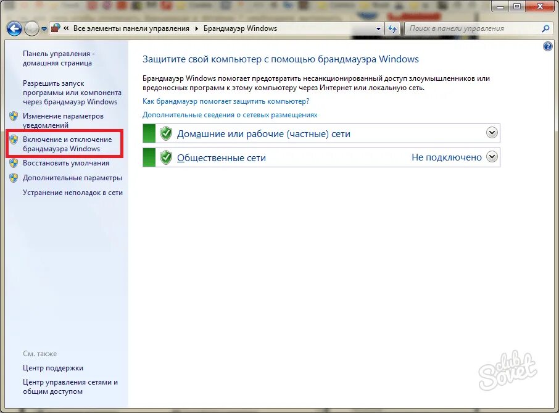Open 'Дополнительные параметры' link
The image size is (559, 413).
pyautogui.click(x=72, y=178)
